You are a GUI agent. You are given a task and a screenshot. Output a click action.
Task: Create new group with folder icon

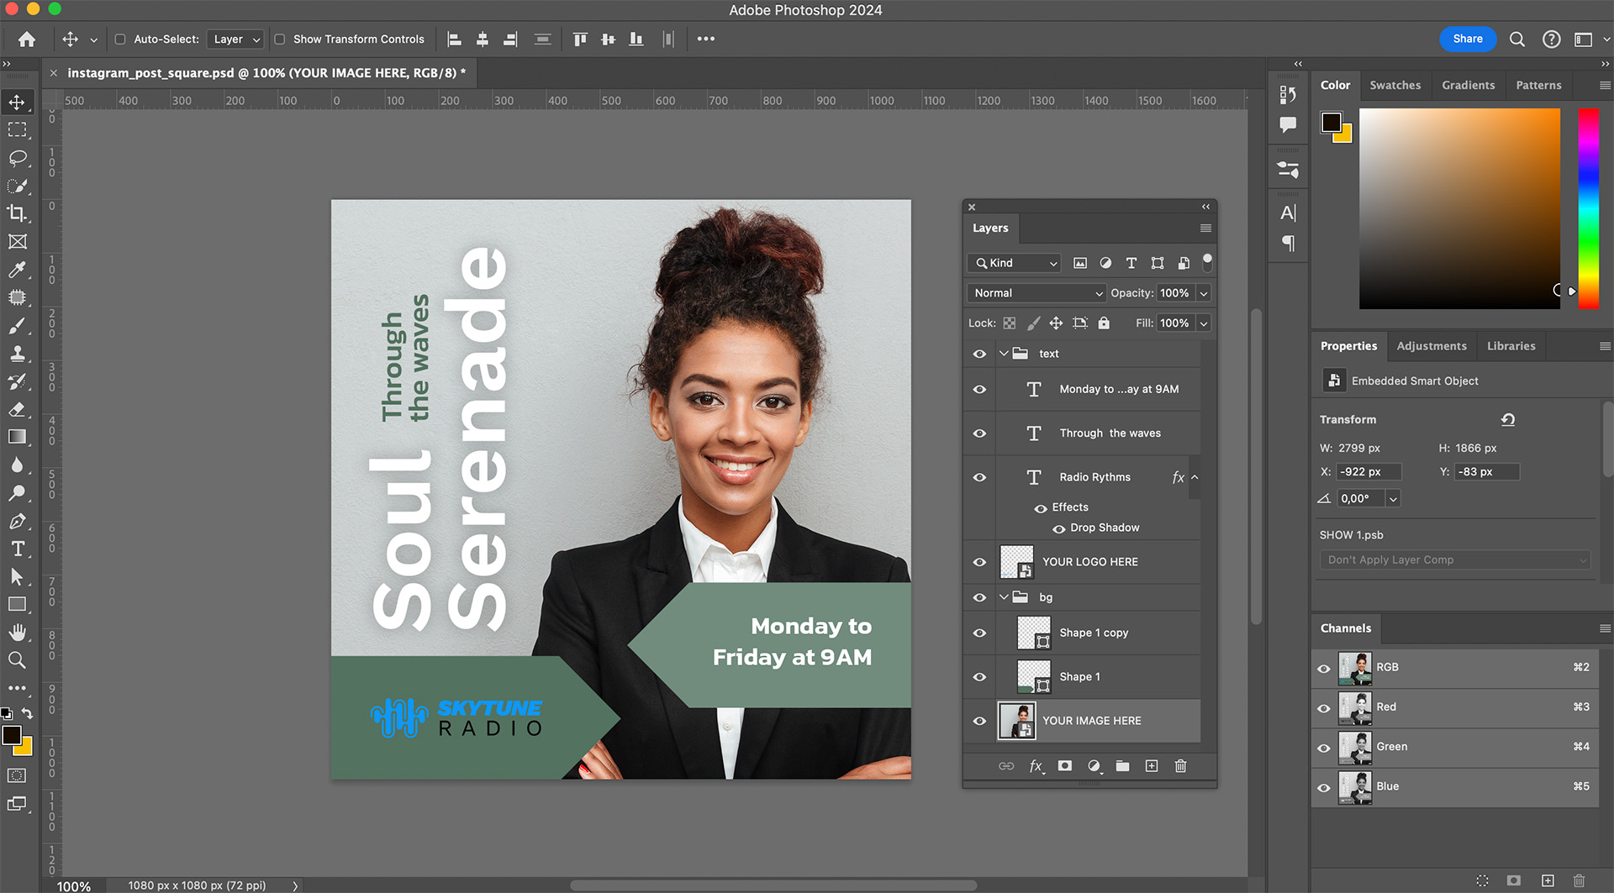pyautogui.click(x=1122, y=766)
